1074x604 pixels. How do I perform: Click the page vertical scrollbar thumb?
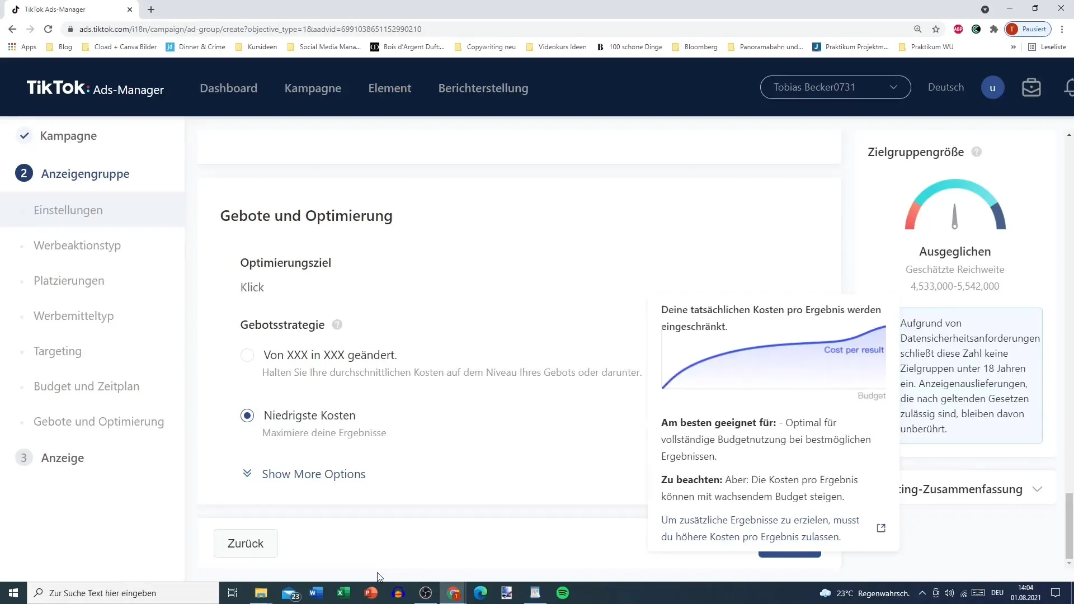[x=1069, y=526]
